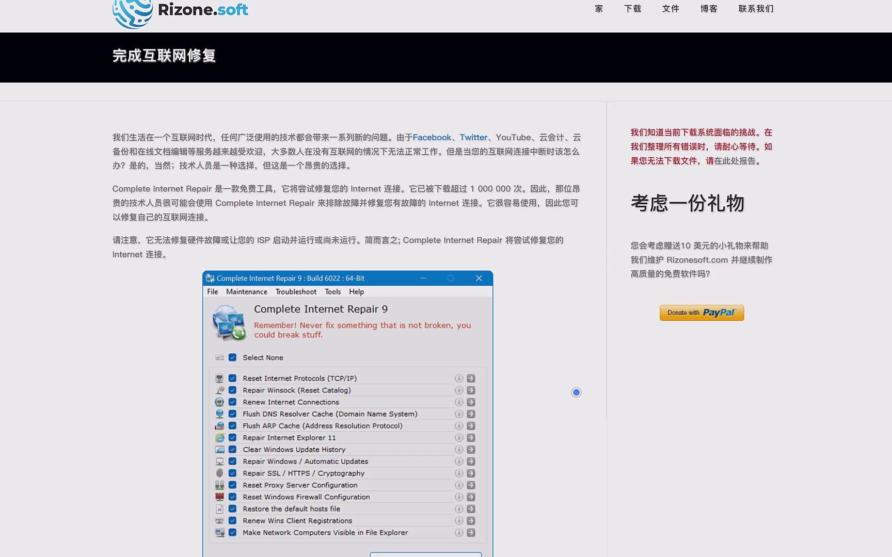Uncheck Flush ARP Cache checkbox
The height and width of the screenshot is (557, 892).
232,426
